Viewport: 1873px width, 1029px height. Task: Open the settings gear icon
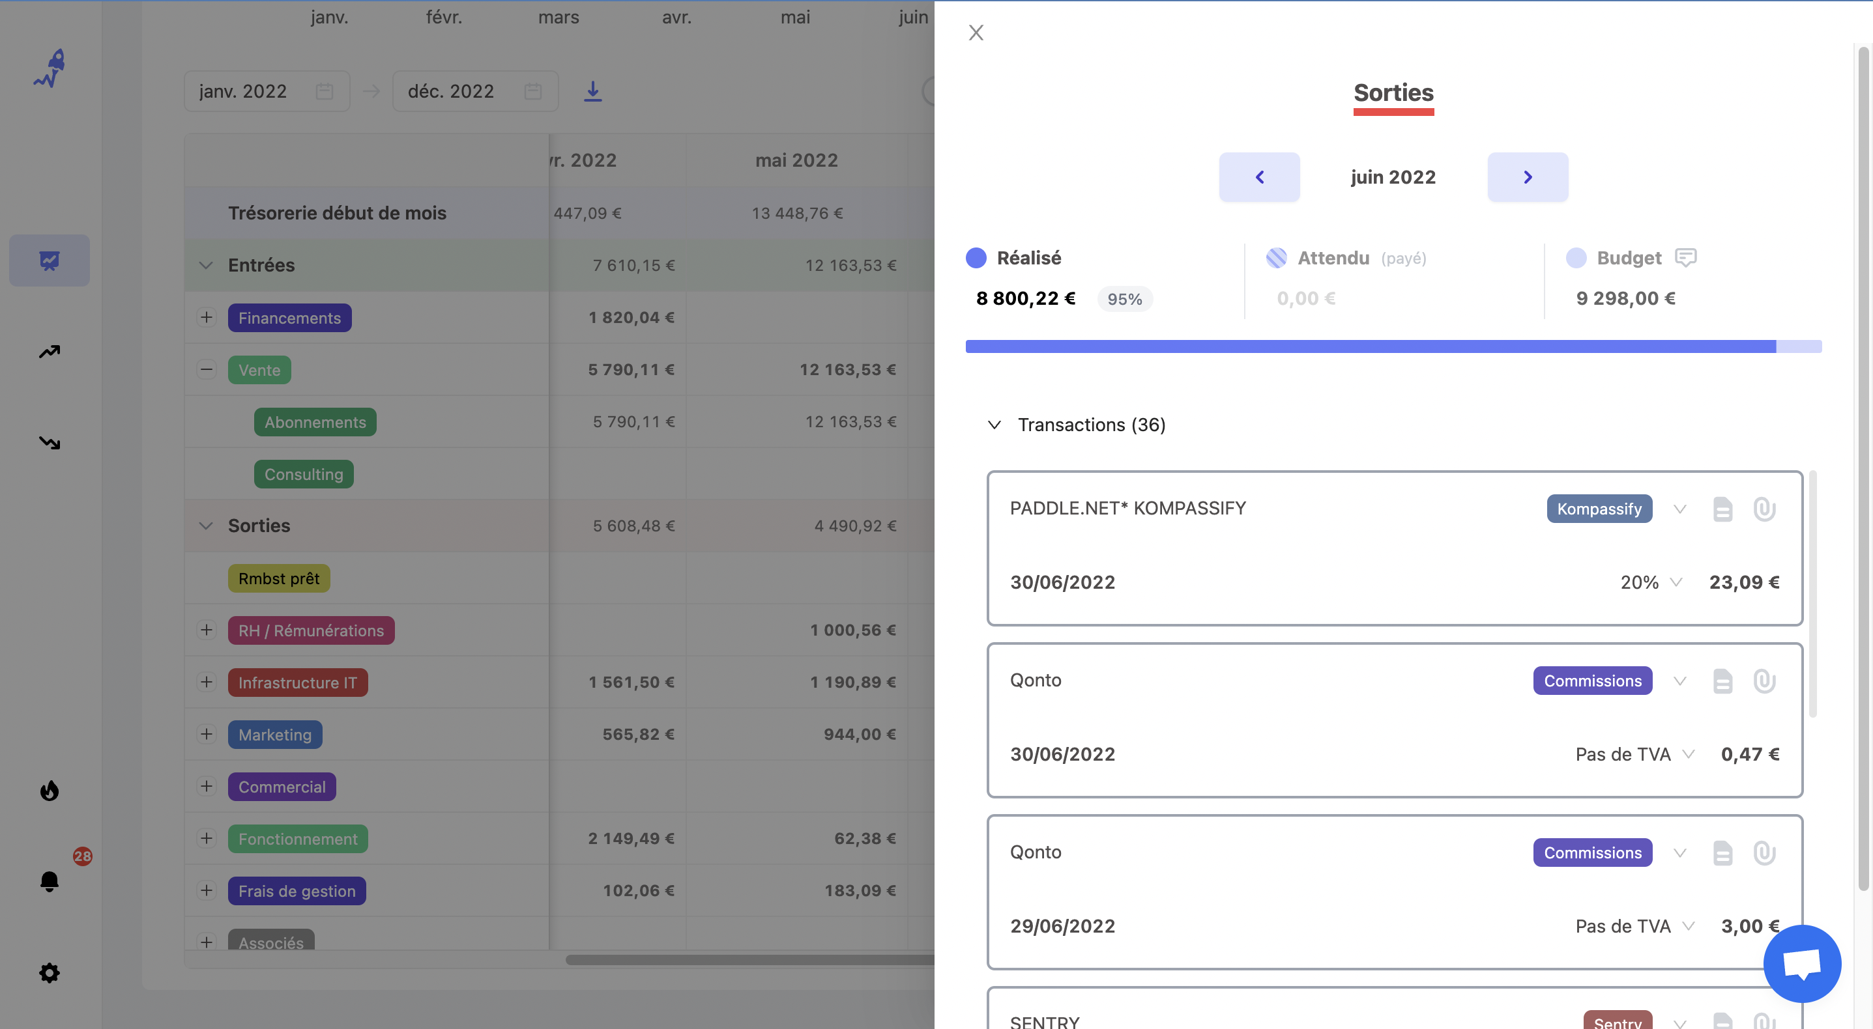pyautogui.click(x=50, y=972)
